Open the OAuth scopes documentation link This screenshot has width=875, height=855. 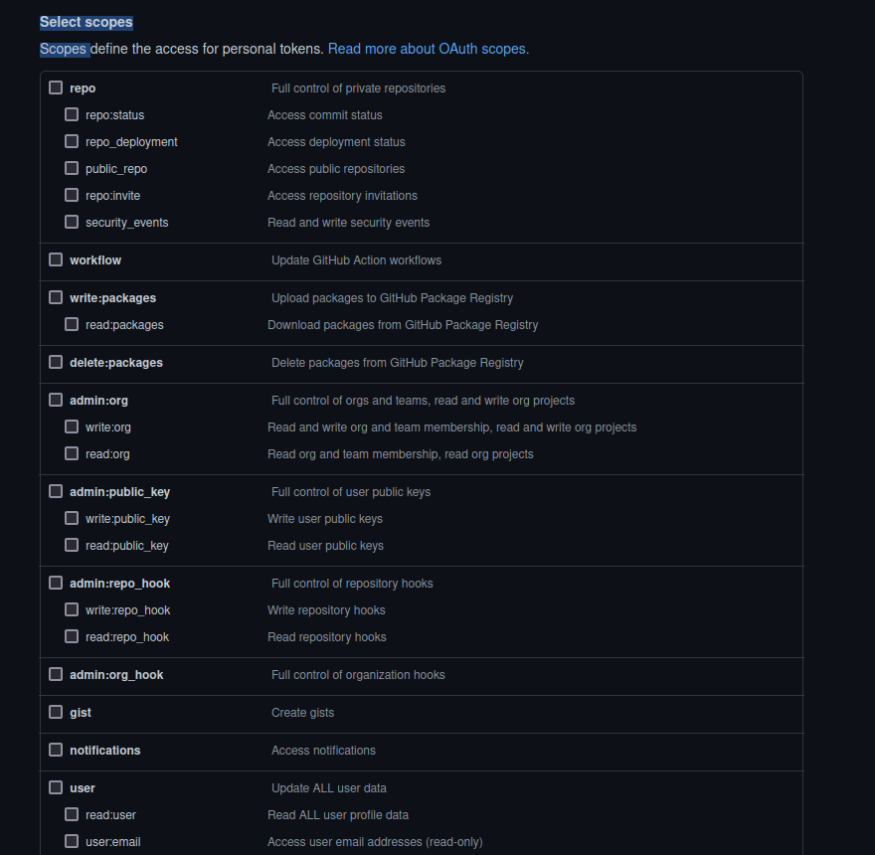click(428, 48)
